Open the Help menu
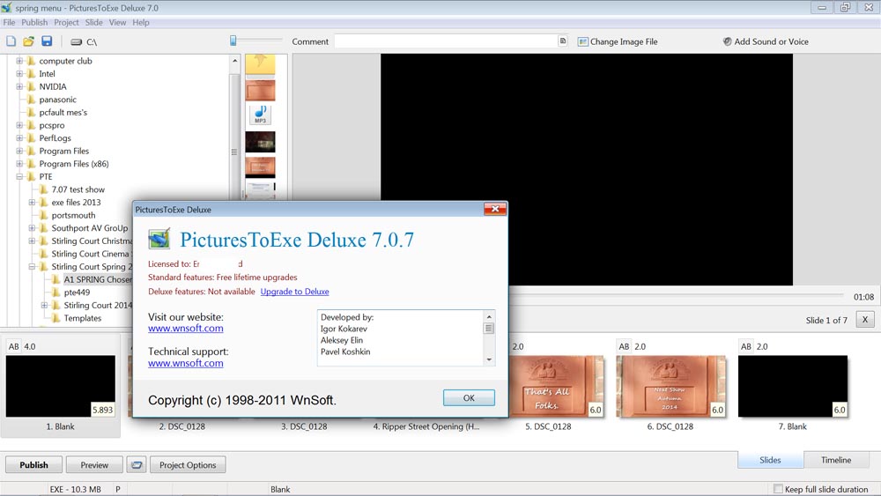 tap(141, 23)
